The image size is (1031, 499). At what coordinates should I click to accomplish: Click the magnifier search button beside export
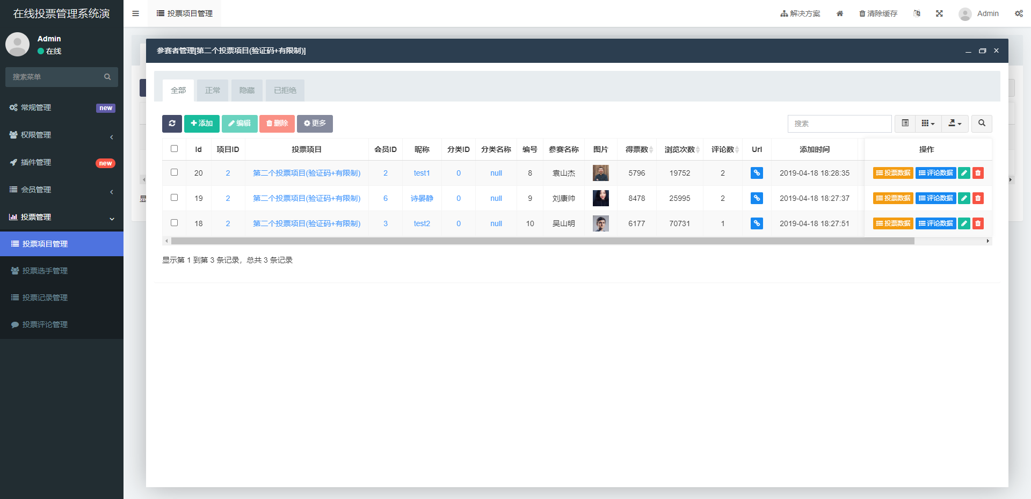pos(982,124)
